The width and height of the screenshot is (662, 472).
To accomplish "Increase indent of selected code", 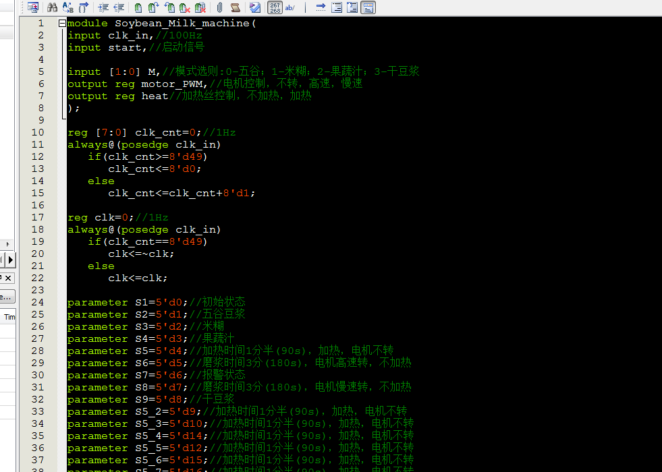I will pyautogui.click(x=103, y=7).
